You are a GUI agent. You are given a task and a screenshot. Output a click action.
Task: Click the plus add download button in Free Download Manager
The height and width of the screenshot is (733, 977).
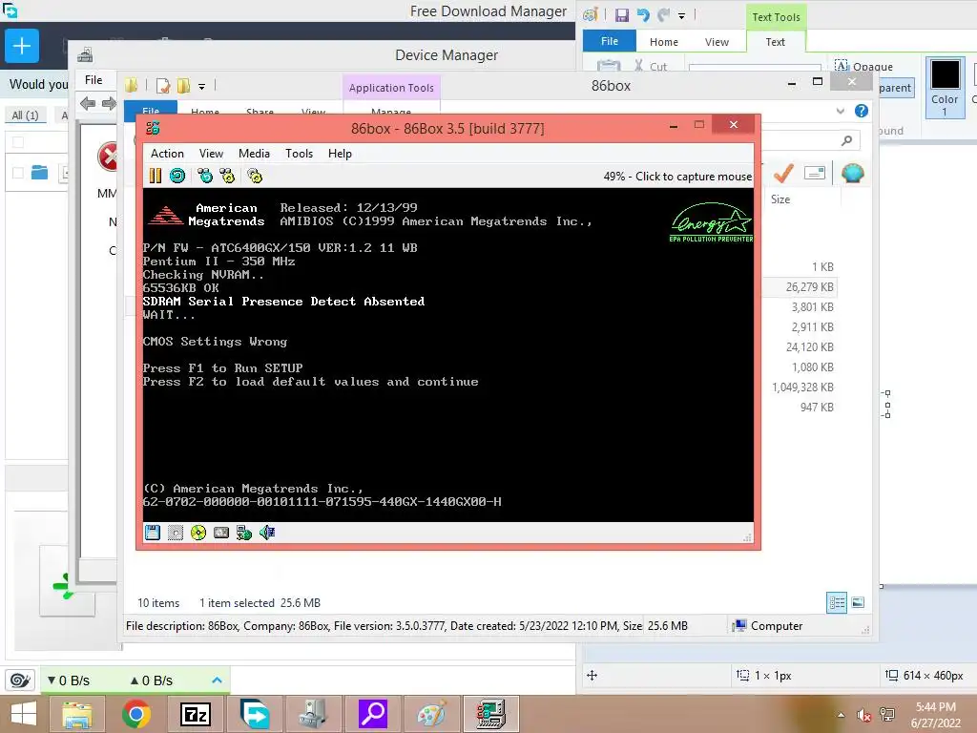tap(22, 46)
